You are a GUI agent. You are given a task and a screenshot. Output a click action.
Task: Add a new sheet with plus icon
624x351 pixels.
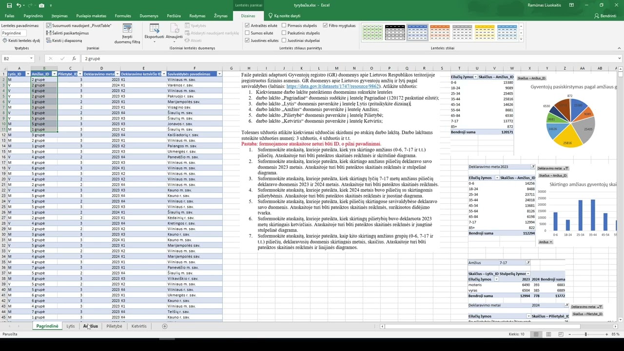click(165, 326)
